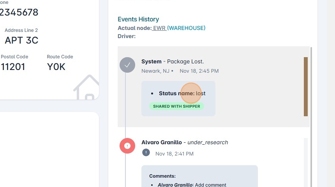This screenshot has width=335, height=187.
Task: Click the Comments section header
Action: tap(162, 176)
